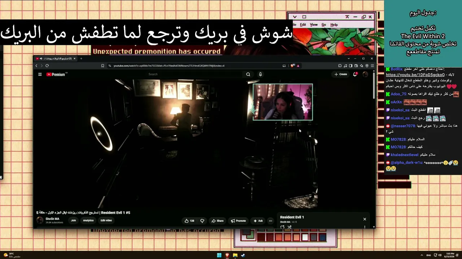Image resolution: width=462 pixels, height=259 pixels.
Task: Open the media control music note icon
Action: [345, 66]
